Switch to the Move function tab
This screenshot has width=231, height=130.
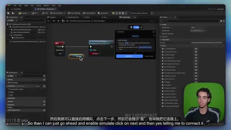(87, 17)
